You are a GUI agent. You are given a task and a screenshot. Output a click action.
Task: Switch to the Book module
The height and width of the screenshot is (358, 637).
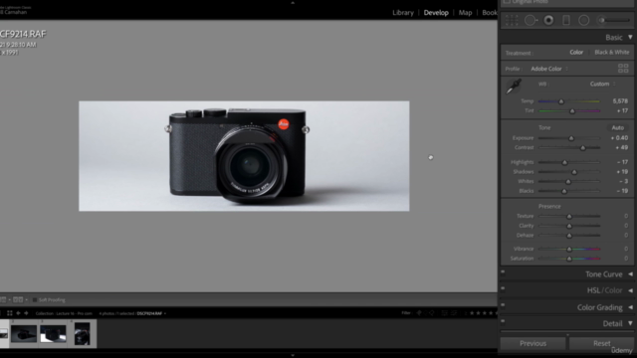(x=490, y=13)
